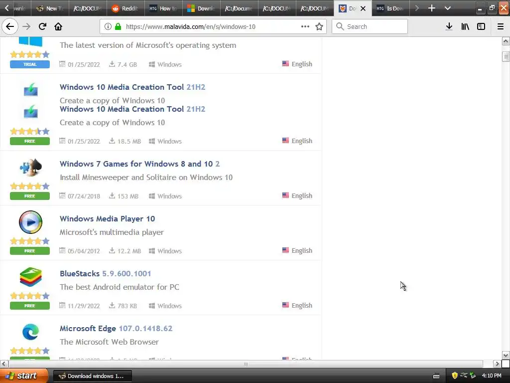Image resolution: width=510 pixels, height=383 pixels.
Task: Click the 7.4 GB download size text
Action: coord(127,64)
